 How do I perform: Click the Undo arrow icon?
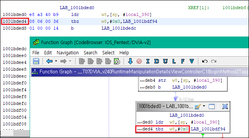[205, 61]
